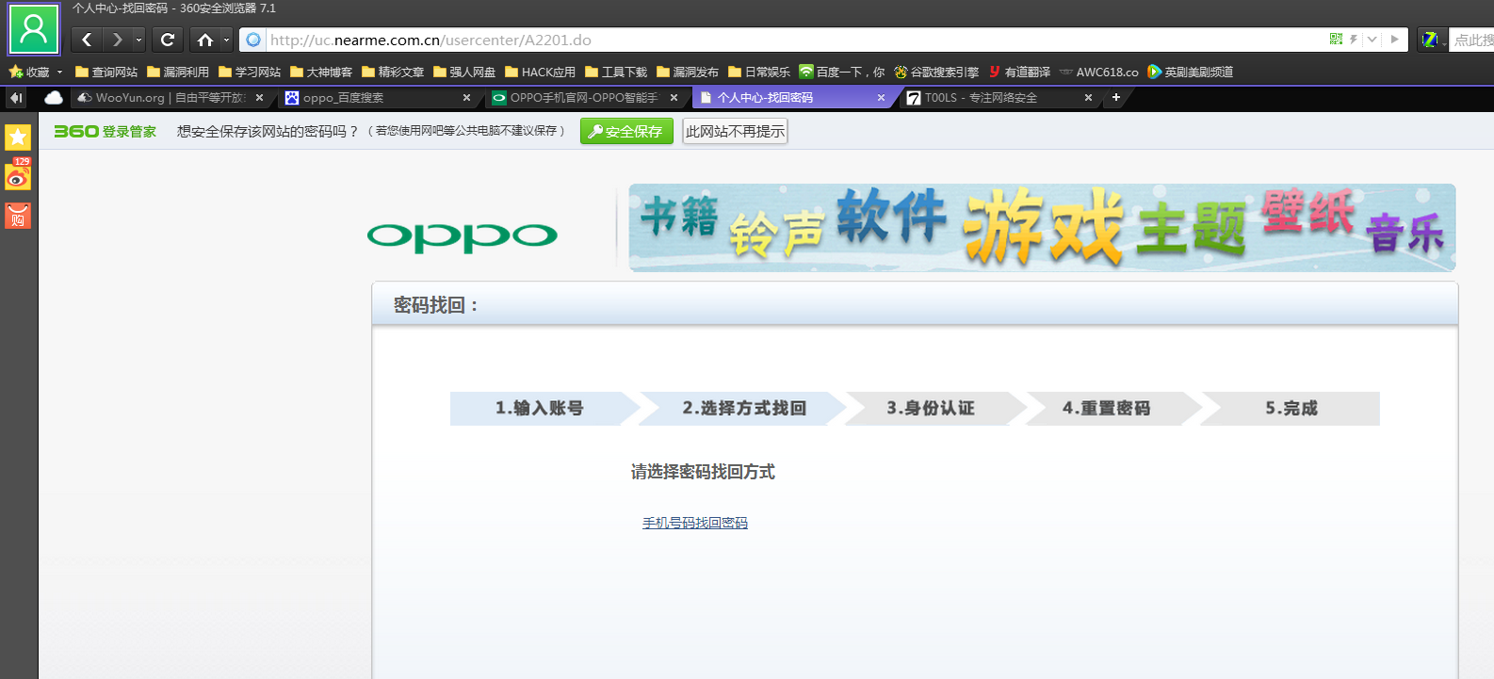Open the yellow star favorites sidebar icon
The image size is (1494, 679).
coord(18,137)
